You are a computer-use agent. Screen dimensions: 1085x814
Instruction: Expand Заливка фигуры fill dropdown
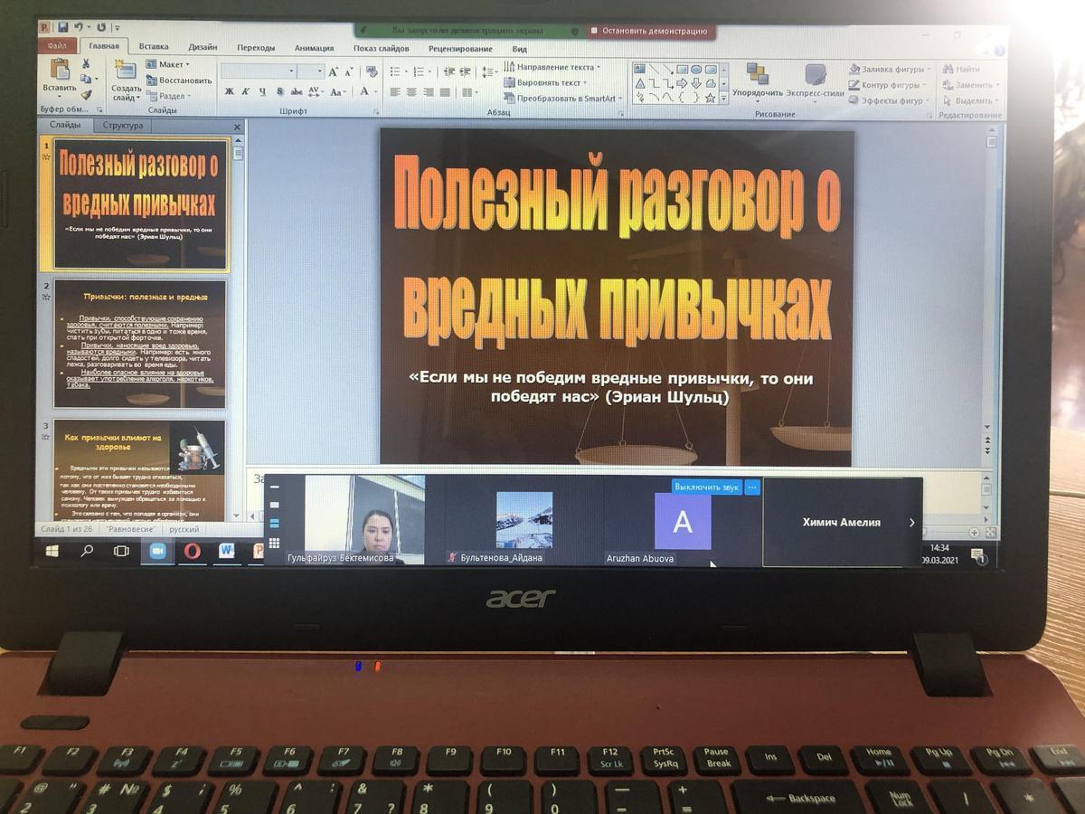[x=889, y=69]
